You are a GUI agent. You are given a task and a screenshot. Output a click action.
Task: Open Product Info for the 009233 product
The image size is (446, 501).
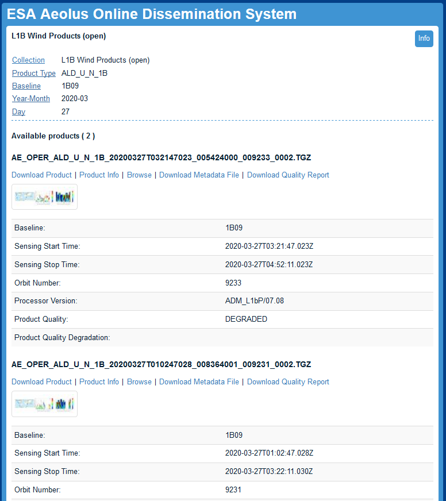99,175
